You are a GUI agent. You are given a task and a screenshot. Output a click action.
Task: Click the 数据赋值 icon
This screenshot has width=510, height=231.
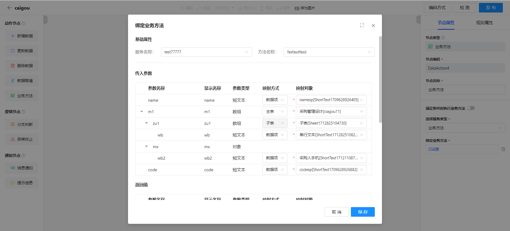(13, 80)
